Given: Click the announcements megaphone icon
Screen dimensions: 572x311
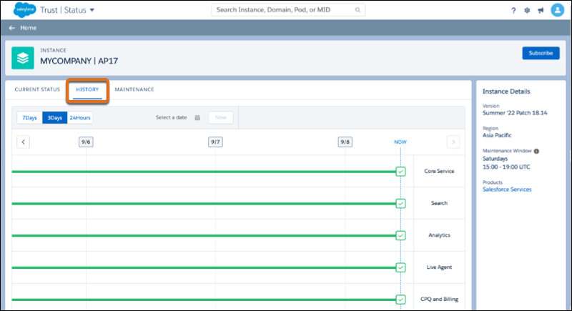Looking at the screenshot, I should click(x=541, y=11).
